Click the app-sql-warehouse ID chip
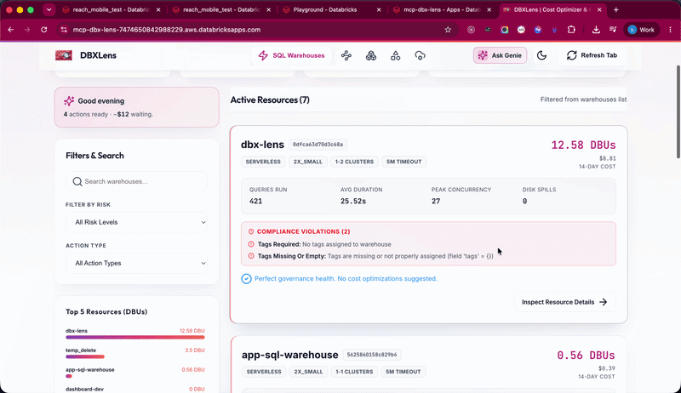 pos(372,355)
